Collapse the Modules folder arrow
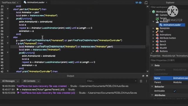This screenshot has height=106, width=188. 153,22
